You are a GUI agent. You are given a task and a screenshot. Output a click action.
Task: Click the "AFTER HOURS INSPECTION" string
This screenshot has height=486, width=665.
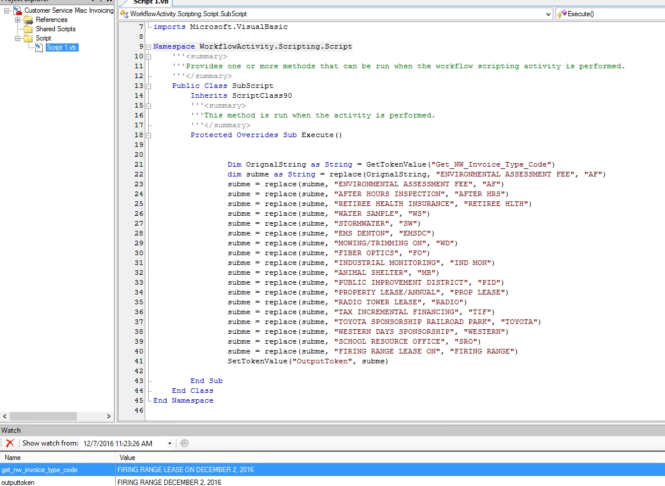(x=390, y=194)
